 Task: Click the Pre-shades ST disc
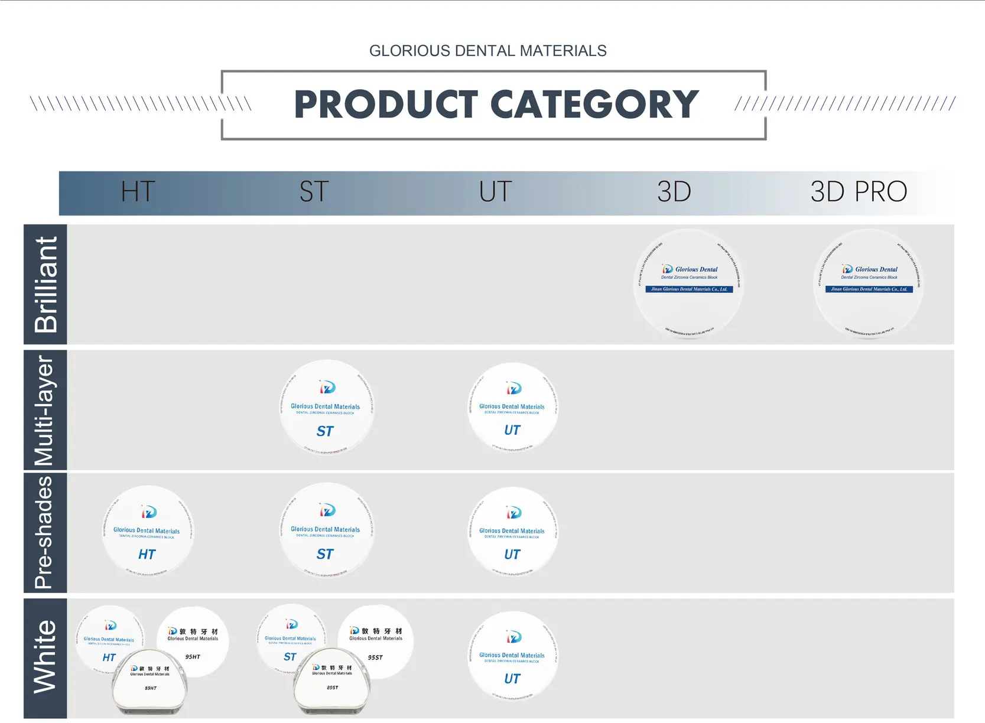[326, 530]
